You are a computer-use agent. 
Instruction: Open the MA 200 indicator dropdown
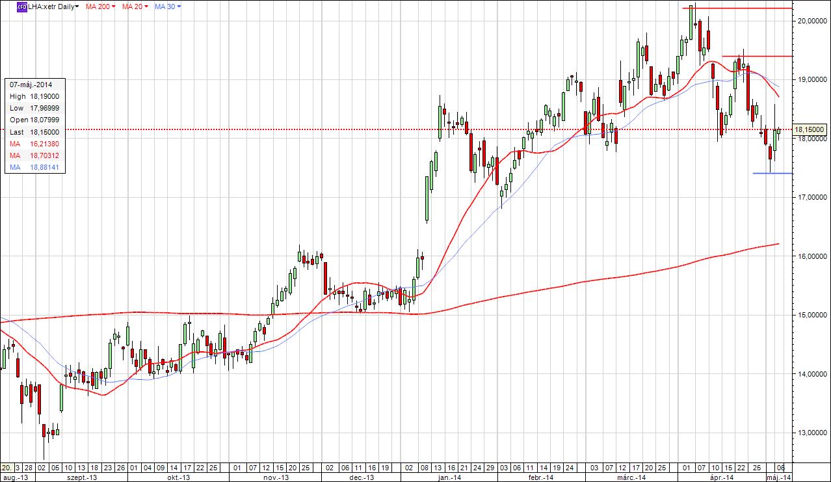101,6
